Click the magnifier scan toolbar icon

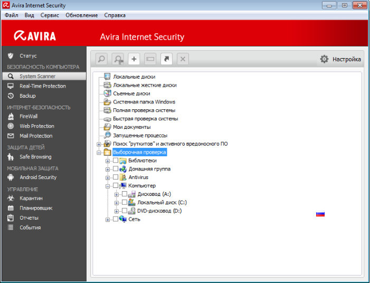(x=101, y=59)
